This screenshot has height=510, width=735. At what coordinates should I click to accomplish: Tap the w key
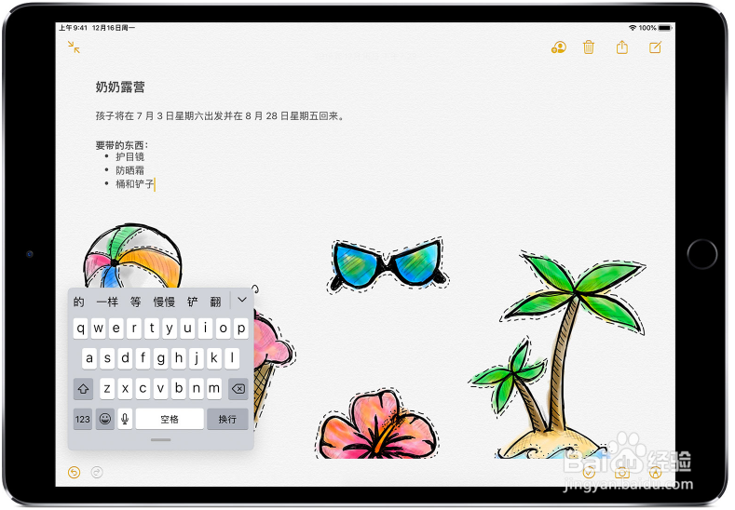pos(99,329)
